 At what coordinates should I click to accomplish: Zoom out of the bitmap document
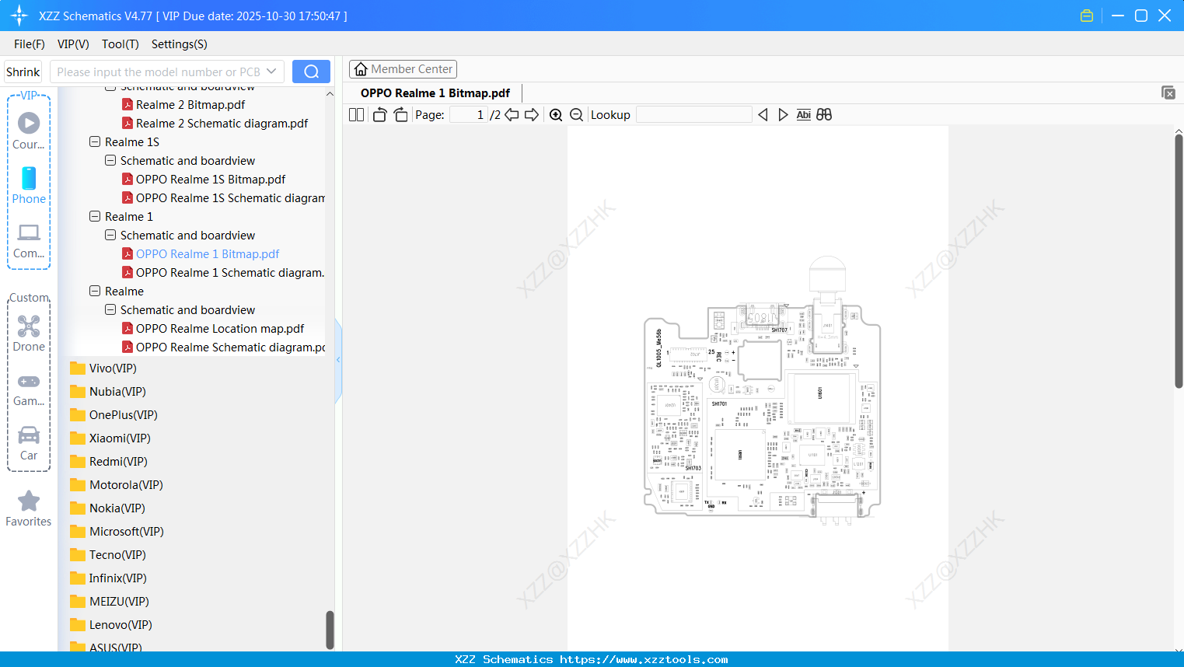point(576,114)
